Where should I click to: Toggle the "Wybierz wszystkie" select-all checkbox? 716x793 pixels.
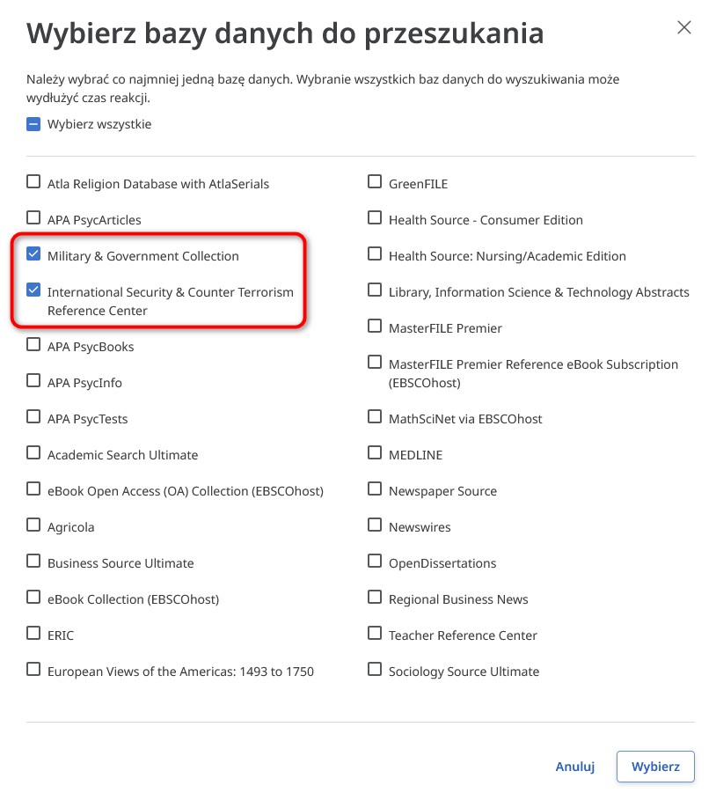click(x=33, y=124)
